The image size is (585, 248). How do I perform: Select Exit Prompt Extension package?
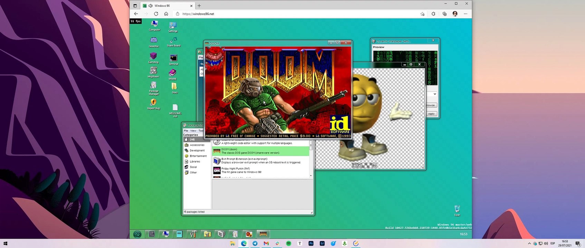coord(261,161)
